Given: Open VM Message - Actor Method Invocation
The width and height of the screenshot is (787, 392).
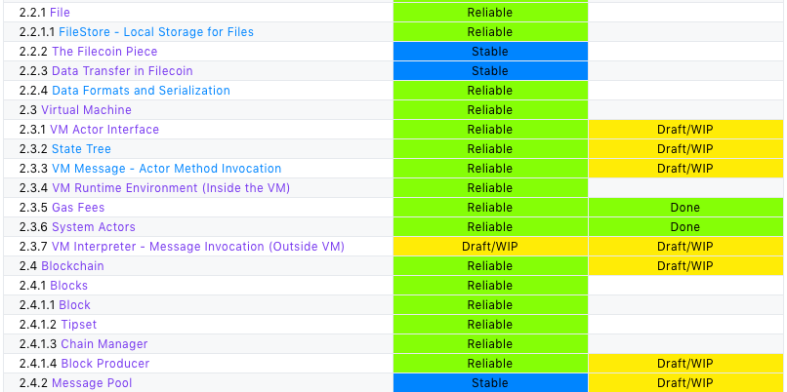Looking at the screenshot, I should pos(166,169).
